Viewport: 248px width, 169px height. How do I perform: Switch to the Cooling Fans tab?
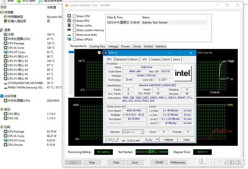coord(97,47)
